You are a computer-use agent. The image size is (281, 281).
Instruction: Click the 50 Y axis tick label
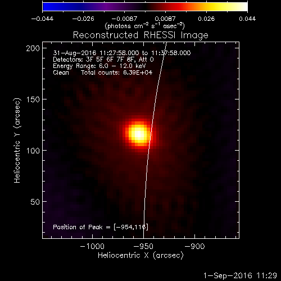click(x=35, y=202)
